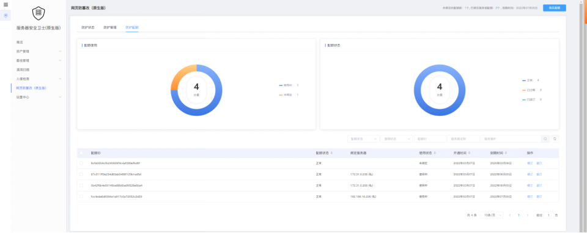Image resolution: width=587 pixels, height=233 pixels.
Task: Click 续订 for server 192.168.16.226
Action: (x=530, y=196)
